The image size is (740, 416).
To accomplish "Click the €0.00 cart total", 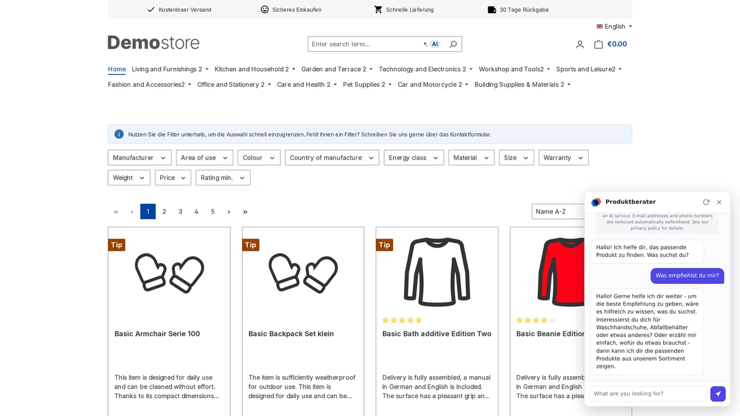I will click(x=617, y=44).
